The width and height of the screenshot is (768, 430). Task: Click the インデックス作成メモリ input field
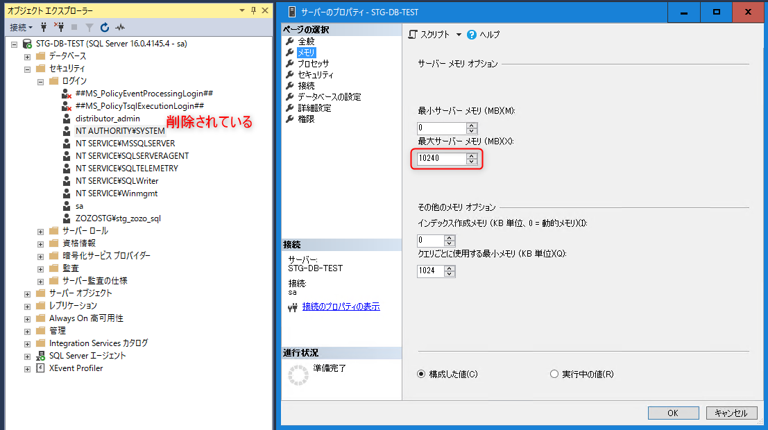point(431,241)
